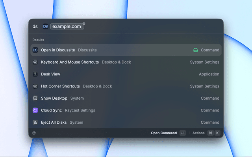The image size is (252, 157).
Task: Open the 'Open in Discussite' result row
Action: pos(126,50)
